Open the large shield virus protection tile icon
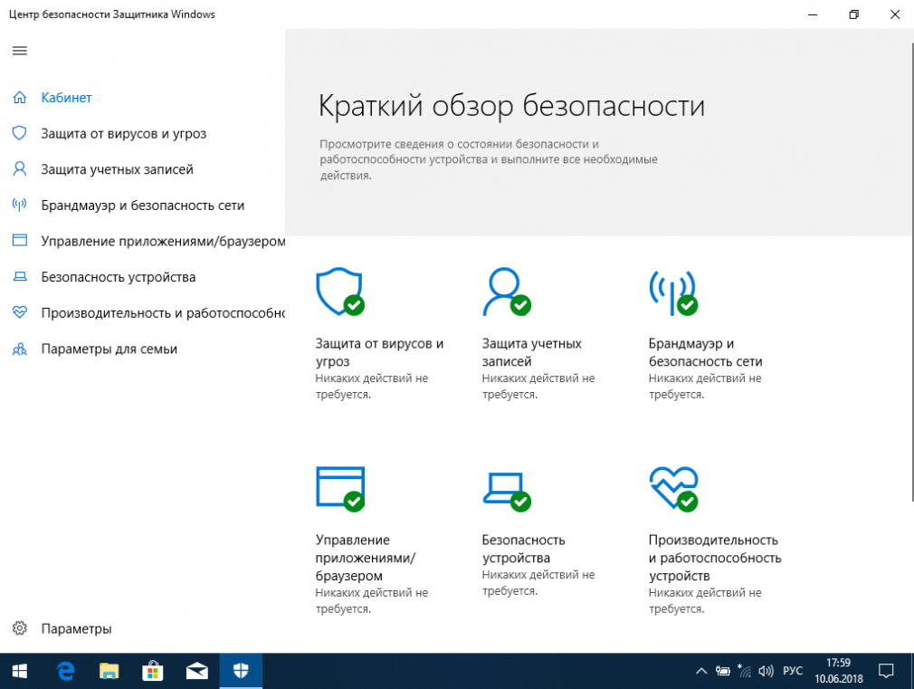This screenshot has height=689, width=914. [340, 292]
